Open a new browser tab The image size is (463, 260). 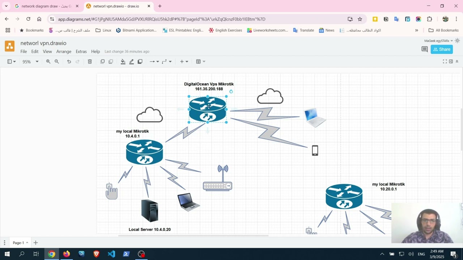160,6
